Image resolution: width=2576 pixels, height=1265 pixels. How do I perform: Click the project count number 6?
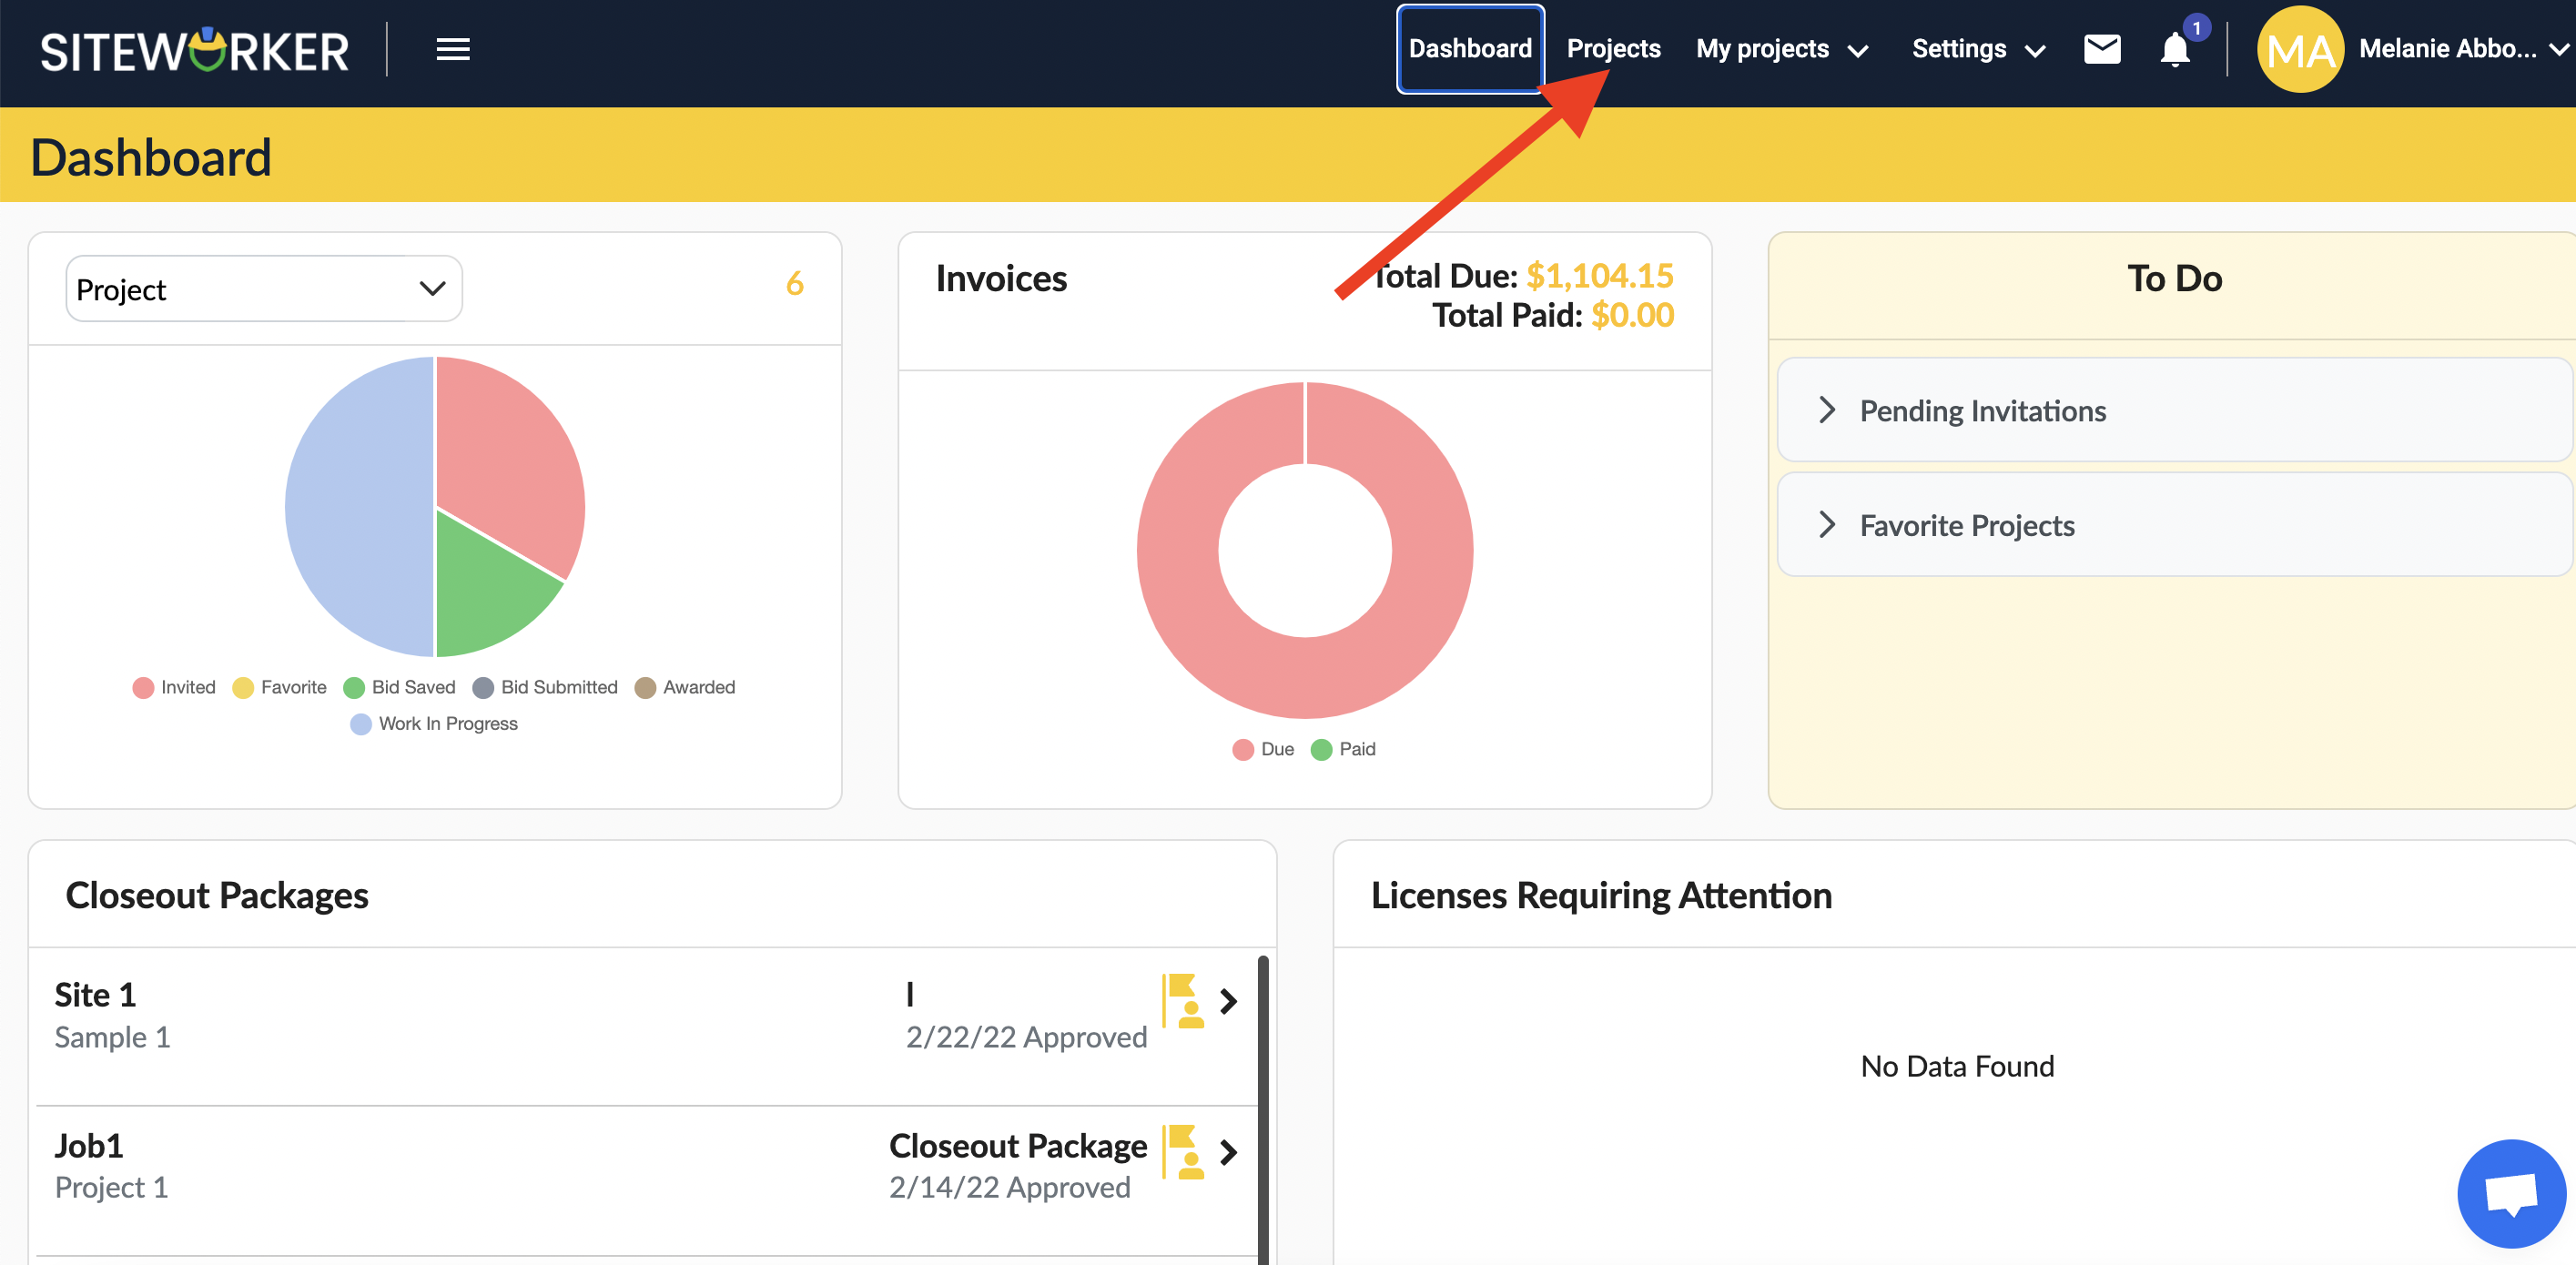[795, 283]
